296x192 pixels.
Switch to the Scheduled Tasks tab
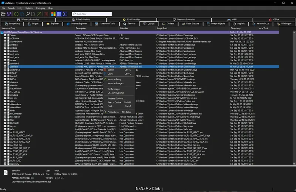[x=107, y=24]
